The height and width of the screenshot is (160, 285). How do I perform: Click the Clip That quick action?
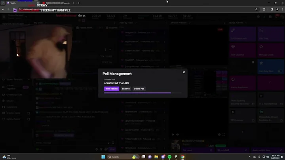point(271,34)
